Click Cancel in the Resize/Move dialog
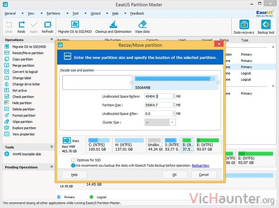The height and width of the screenshot is (208, 279). [204, 174]
